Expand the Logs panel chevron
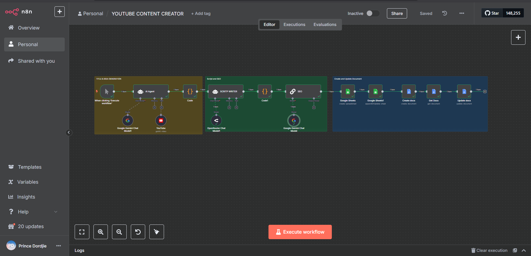Image resolution: width=531 pixels, height=256 pixels. tap(524, 250)
